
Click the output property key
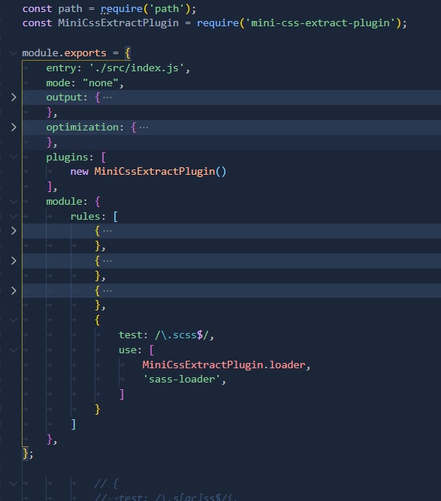click(64, 97)
